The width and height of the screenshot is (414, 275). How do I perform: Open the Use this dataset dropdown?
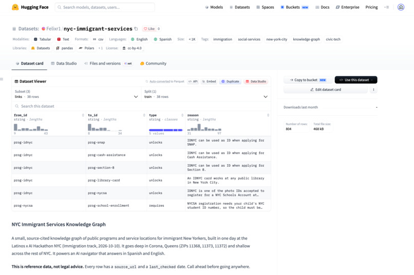click(x=356, y=80)
